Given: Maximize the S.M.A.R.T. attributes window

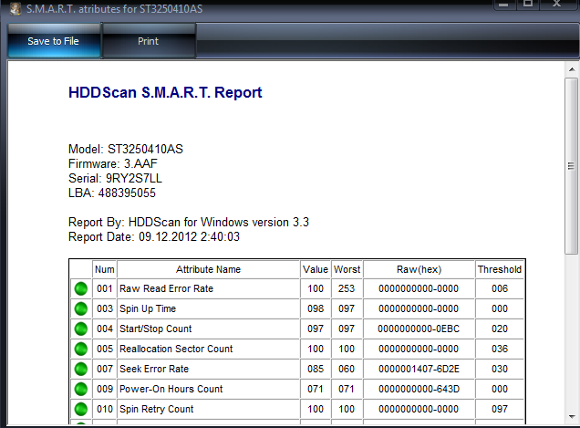Looking at the screenshot, I should 528,5.
